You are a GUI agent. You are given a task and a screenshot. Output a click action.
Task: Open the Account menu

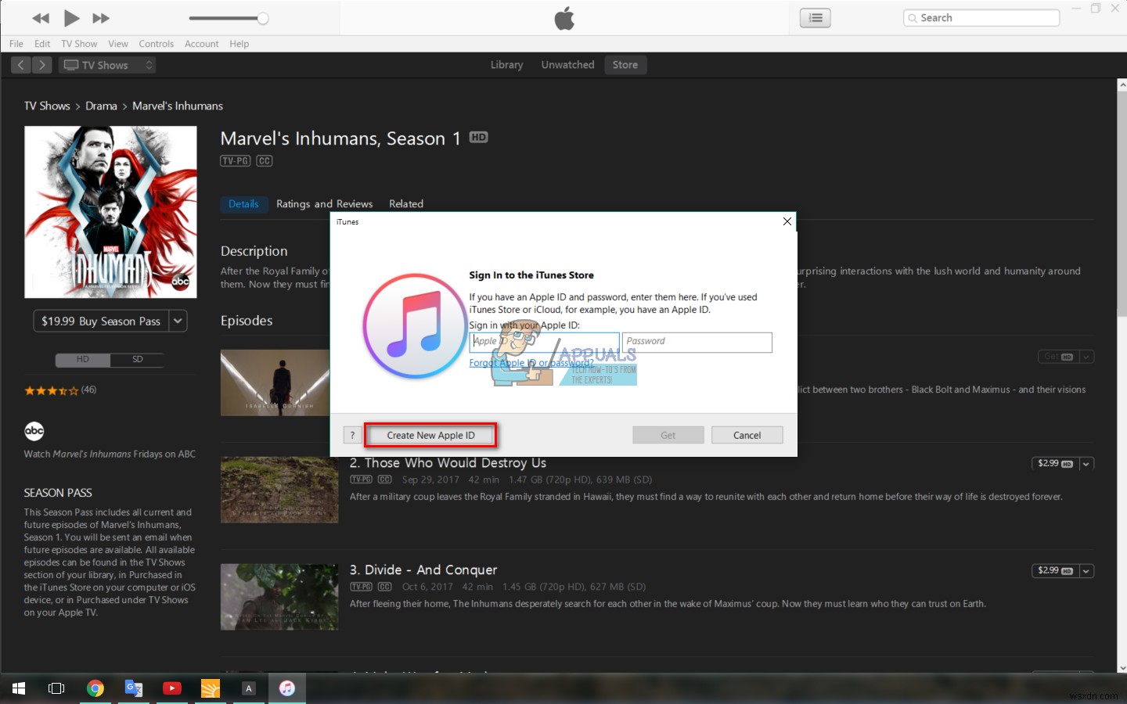pyautogui.click(x=201, y=44)
